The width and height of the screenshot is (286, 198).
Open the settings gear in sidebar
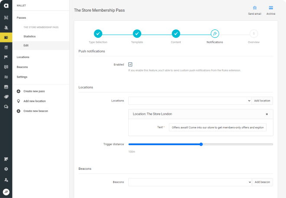(6, 169)
